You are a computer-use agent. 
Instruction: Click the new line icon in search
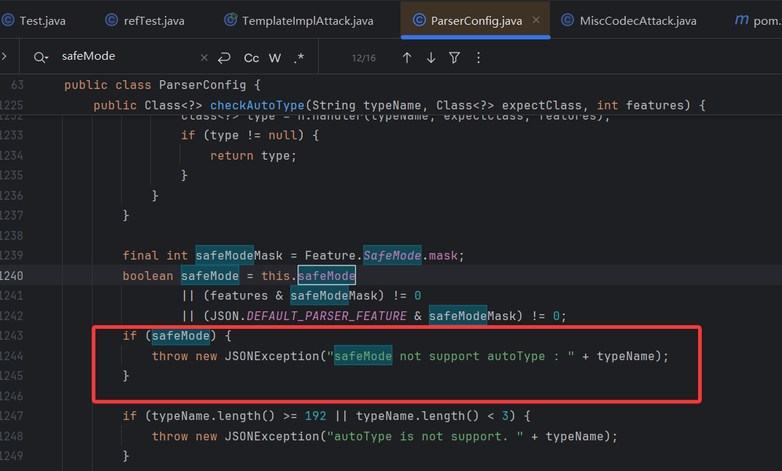point(224,58)
